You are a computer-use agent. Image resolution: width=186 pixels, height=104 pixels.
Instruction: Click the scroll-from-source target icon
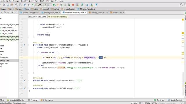pyautogui.click(x=5, y=12)
